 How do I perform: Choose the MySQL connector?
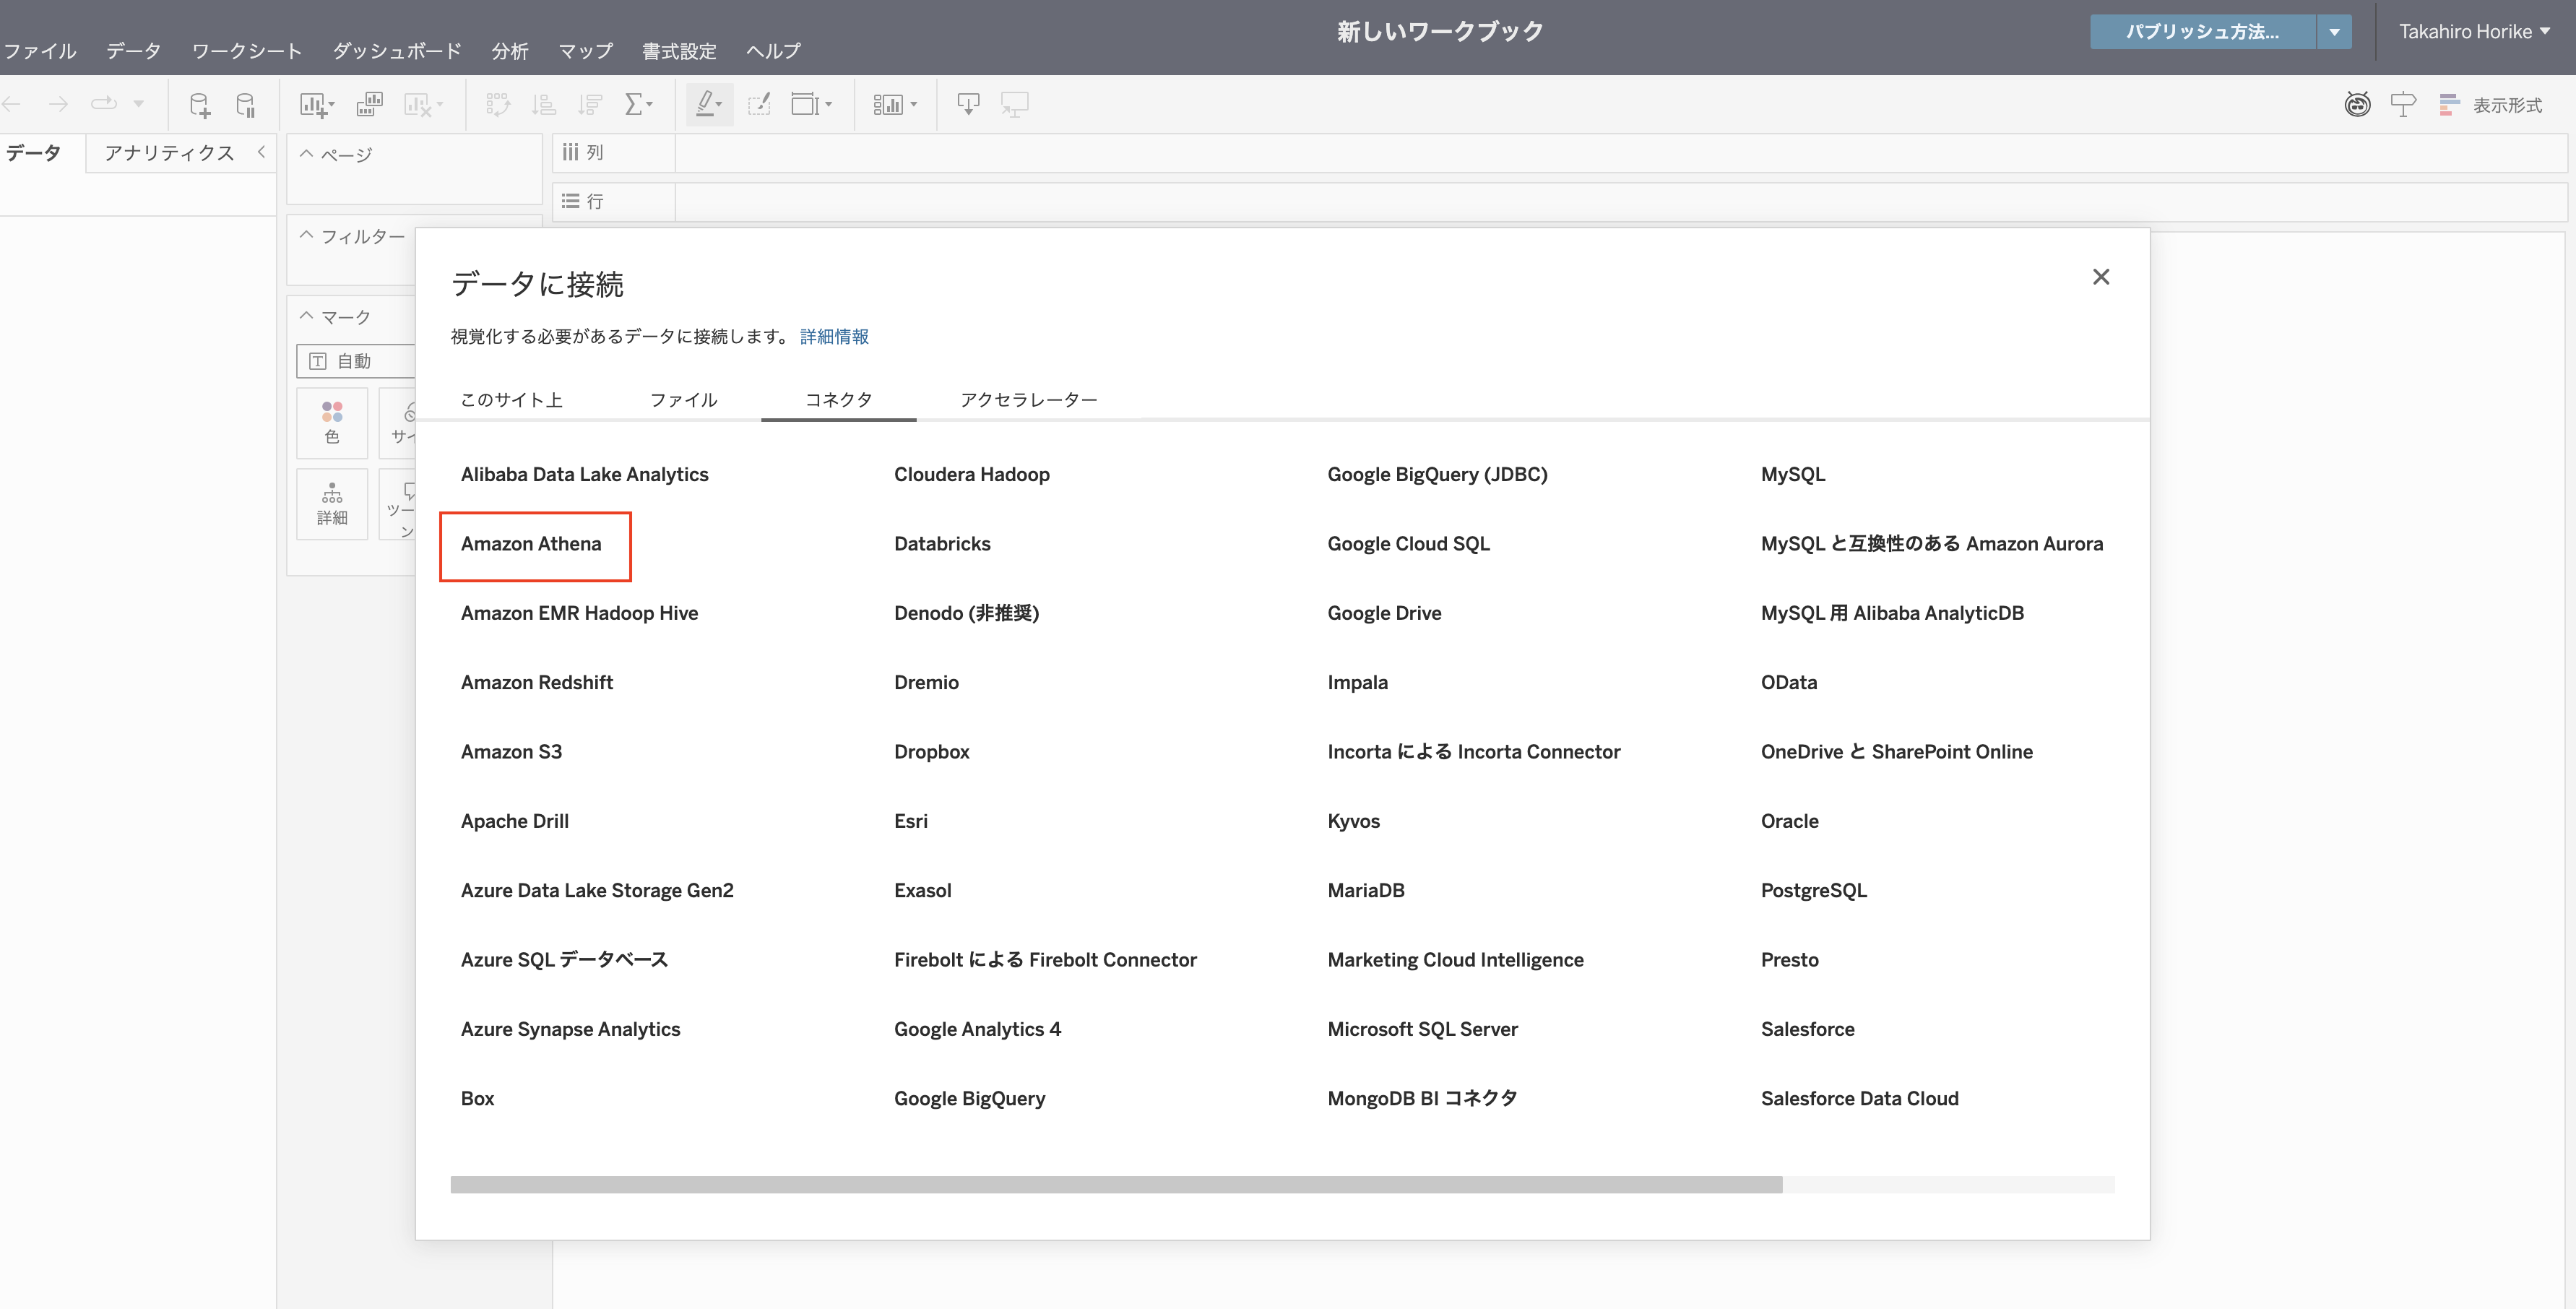pos(1792,475)
